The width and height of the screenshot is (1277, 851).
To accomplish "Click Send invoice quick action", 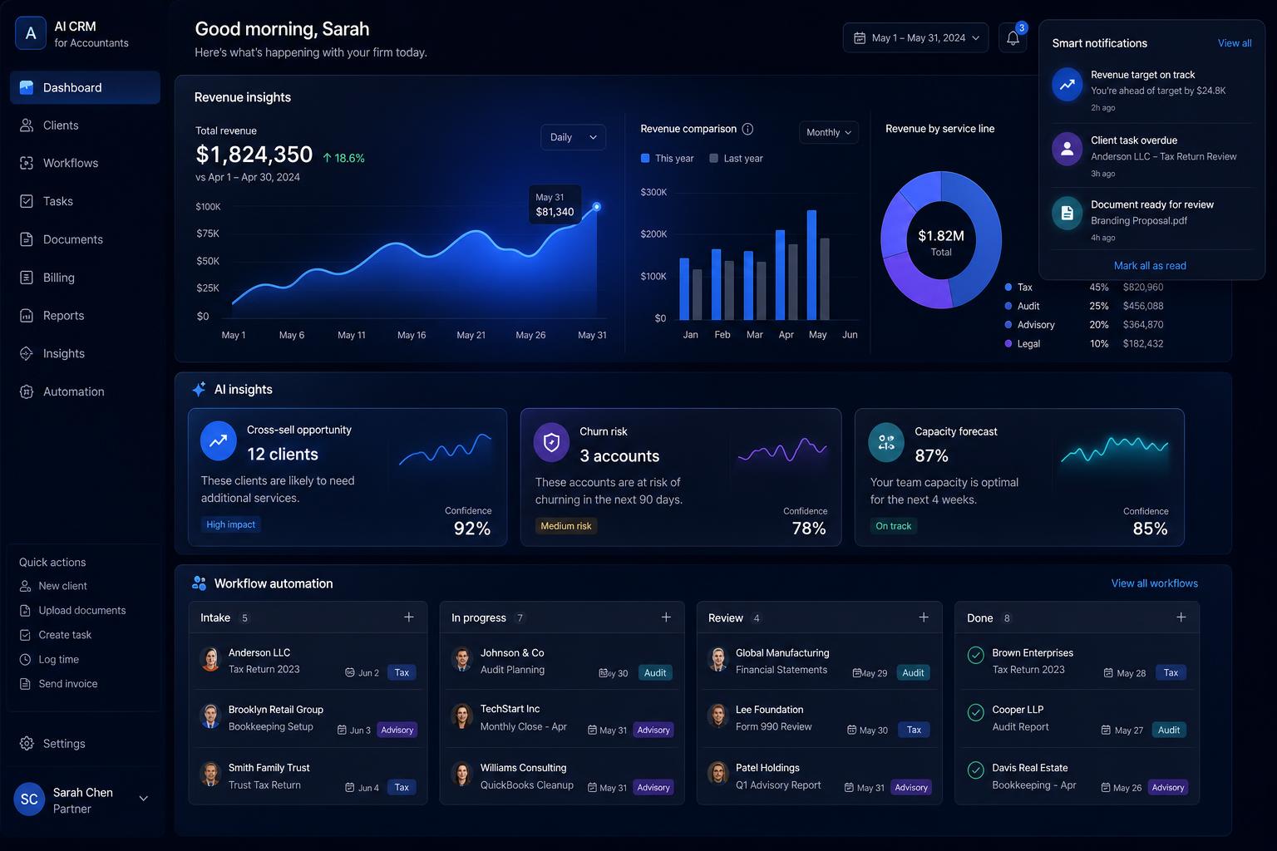I will coord(58,684).
